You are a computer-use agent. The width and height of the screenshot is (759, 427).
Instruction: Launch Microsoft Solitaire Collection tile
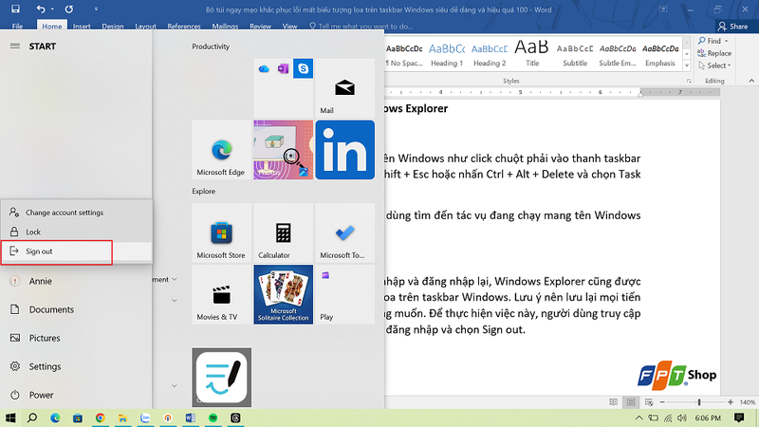click(x=283, y=294)
